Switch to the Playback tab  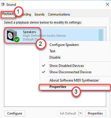[x=8, y=14]
